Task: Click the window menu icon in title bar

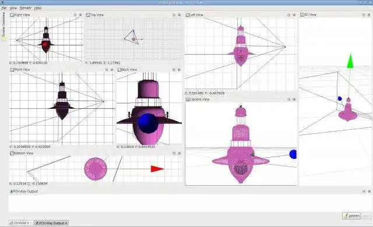Action: [2, 2]
